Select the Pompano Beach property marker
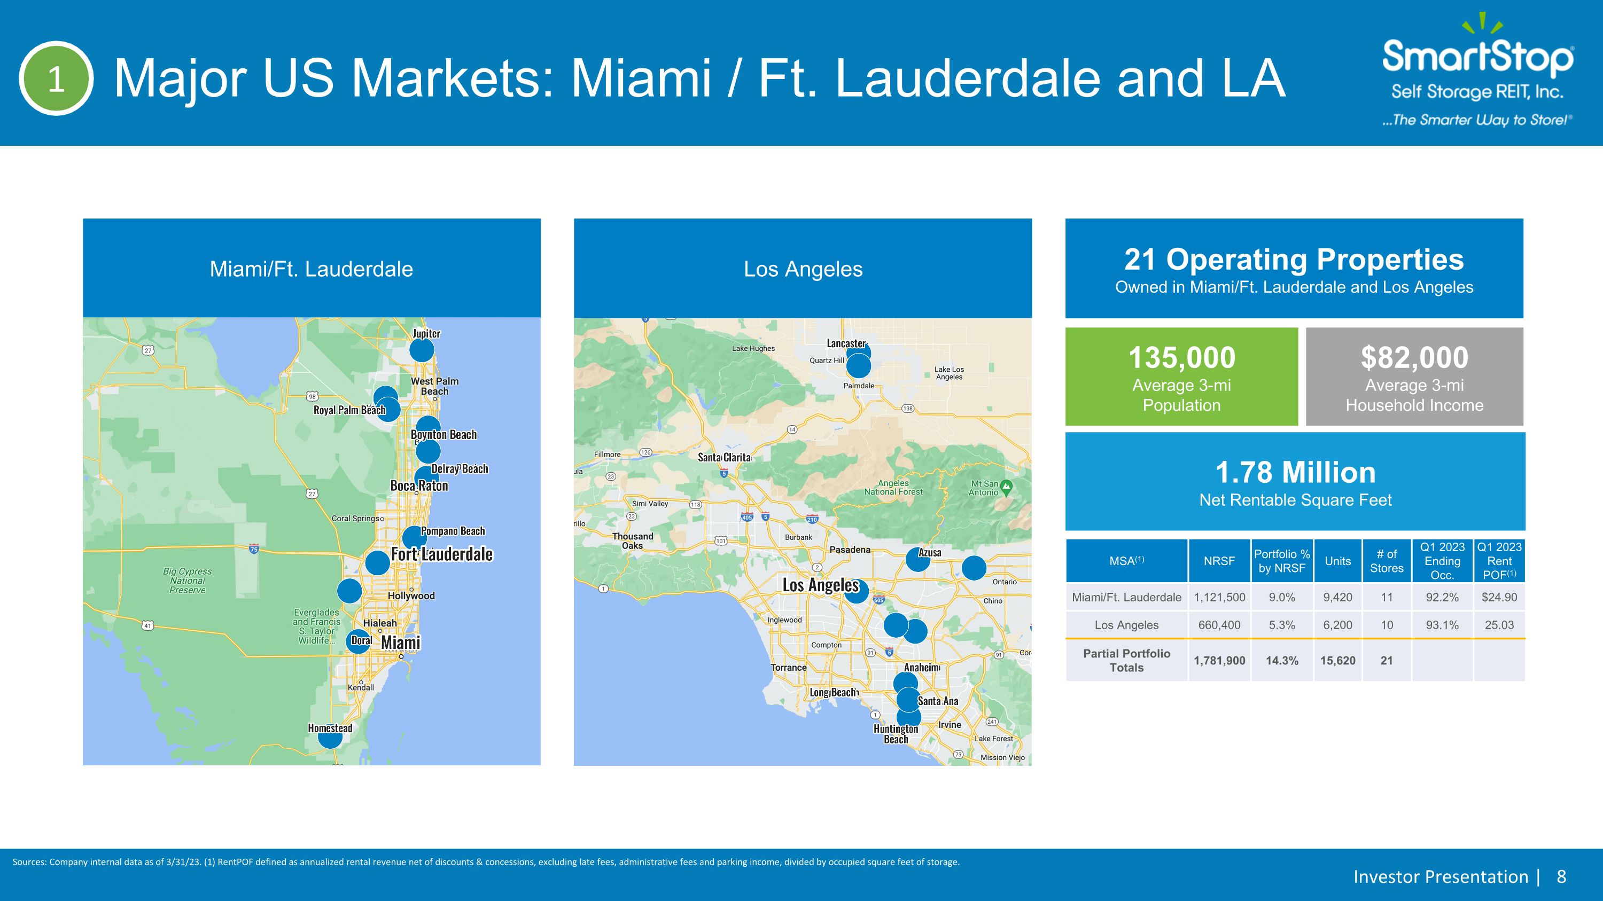The image size is (1603, 901). click(415, 538)
